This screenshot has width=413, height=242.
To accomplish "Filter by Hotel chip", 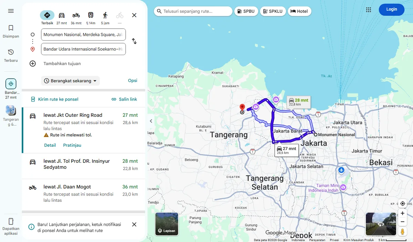I will pos(299,11).
